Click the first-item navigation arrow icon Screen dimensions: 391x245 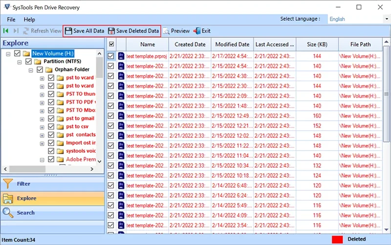point(6,31)
